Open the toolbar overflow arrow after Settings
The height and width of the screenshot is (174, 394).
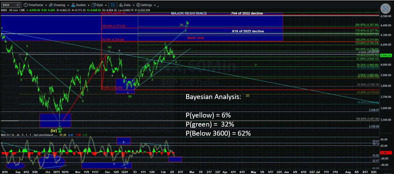(158, 6)
